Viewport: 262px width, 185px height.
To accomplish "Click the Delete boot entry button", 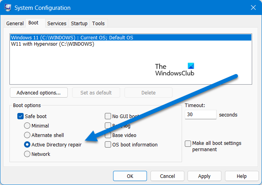I will point(149,92).
